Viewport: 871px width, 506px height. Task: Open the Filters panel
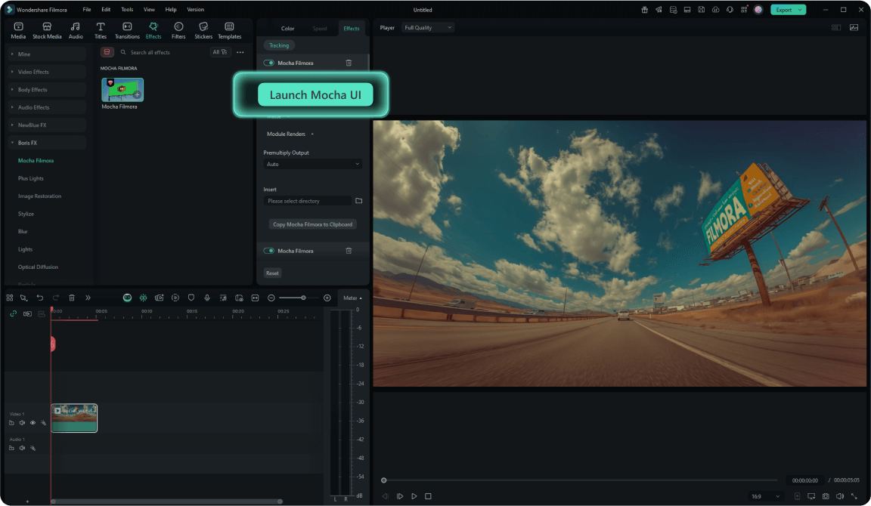(x=178, y=30)
